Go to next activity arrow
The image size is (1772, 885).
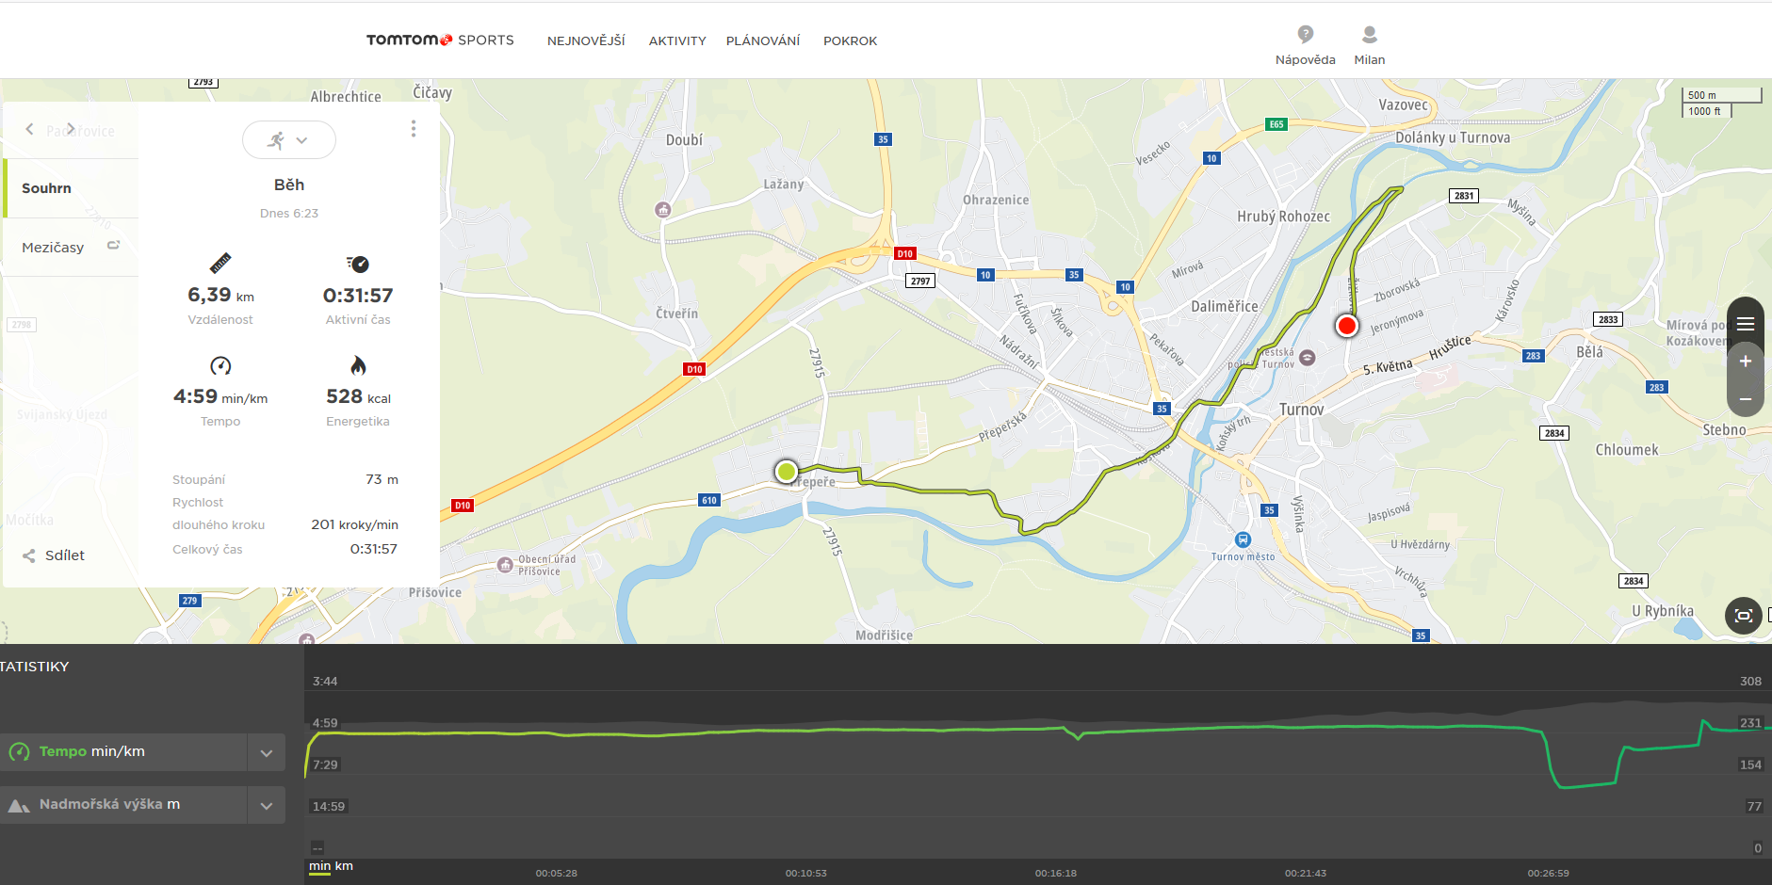click(x=71, y=129)
